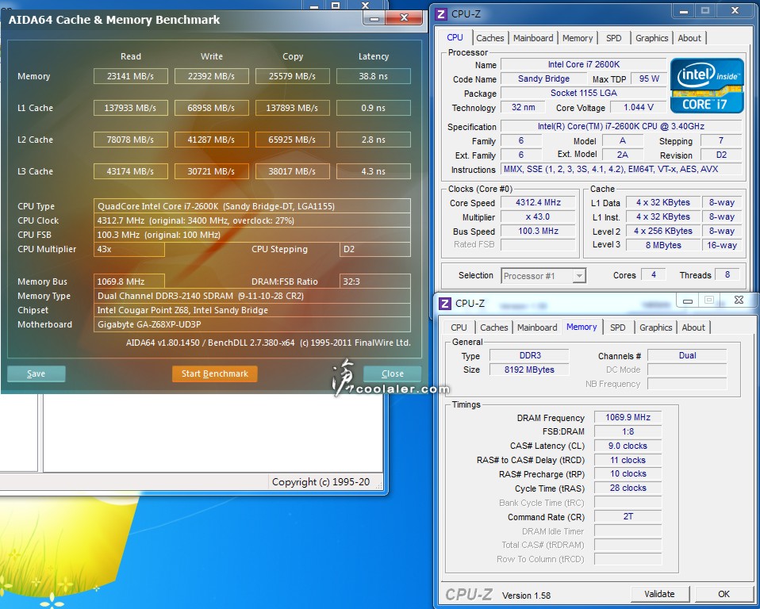
Task: Click the CPU Type field in AIDA64
Action: click(252, 206)
